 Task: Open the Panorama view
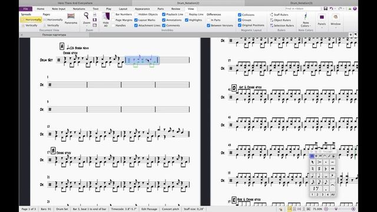click(71, 19)
